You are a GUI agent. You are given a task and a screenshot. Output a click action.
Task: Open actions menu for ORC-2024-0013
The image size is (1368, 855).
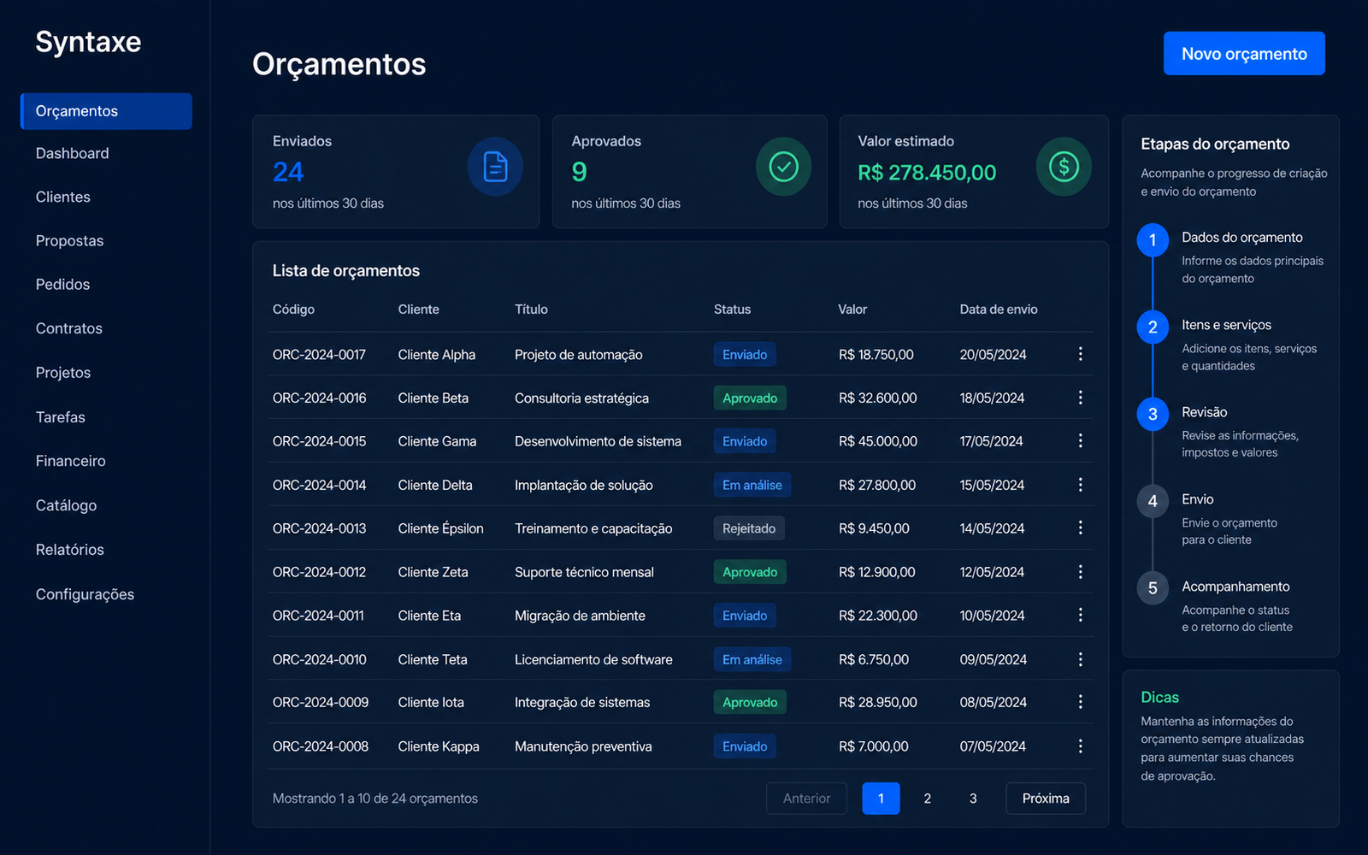1081,528
